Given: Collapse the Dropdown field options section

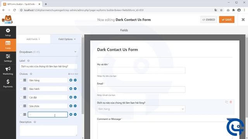Looking at the screenshot, I should coord(75,52).
